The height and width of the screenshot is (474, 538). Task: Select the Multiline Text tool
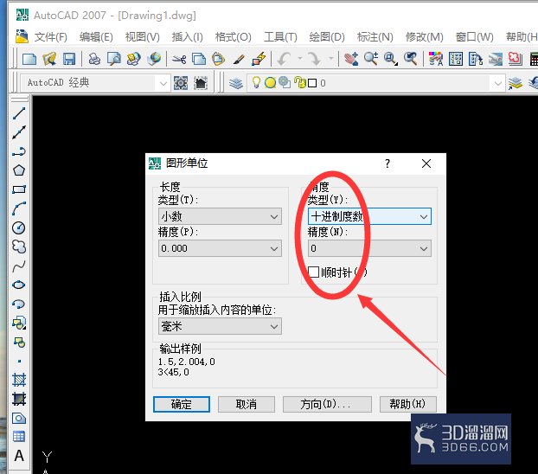pyautogui.click(x=19, y=456)
